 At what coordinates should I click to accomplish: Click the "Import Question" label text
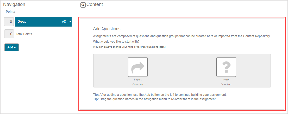[138, 82]
